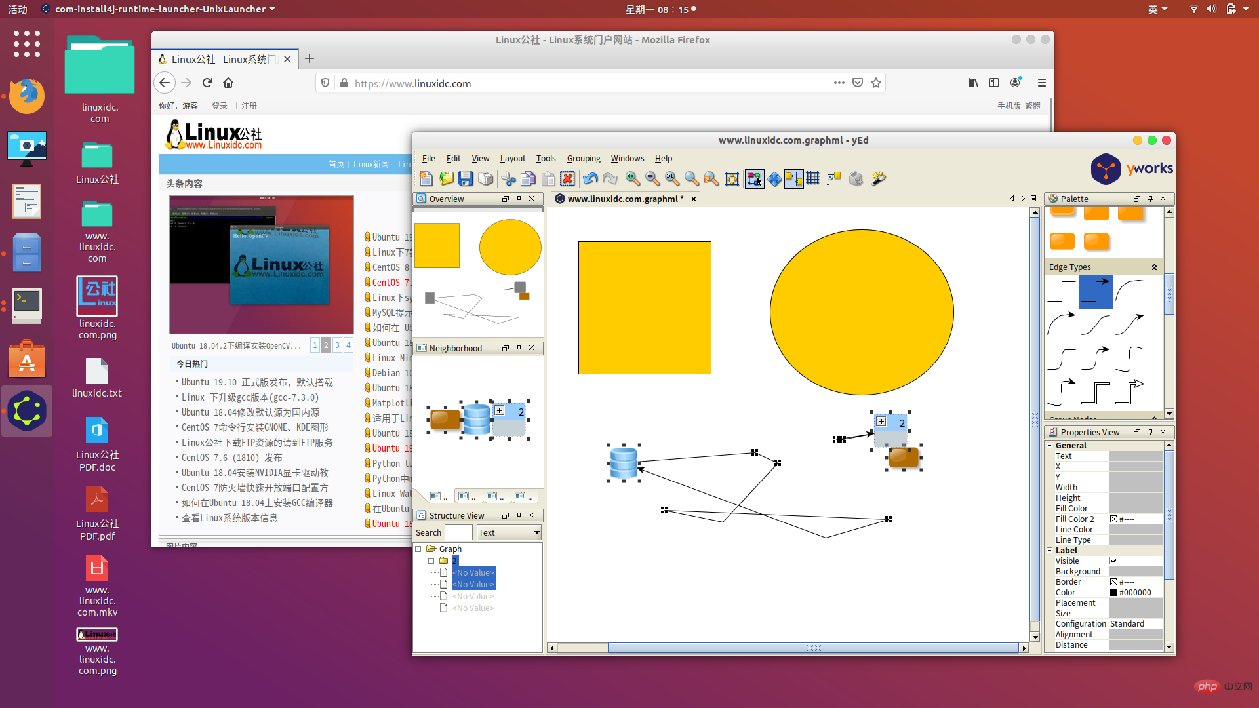Open the Text dropdown in Structure View search
This screenshot has height=708, width=1259.
(x=509, y=532)
